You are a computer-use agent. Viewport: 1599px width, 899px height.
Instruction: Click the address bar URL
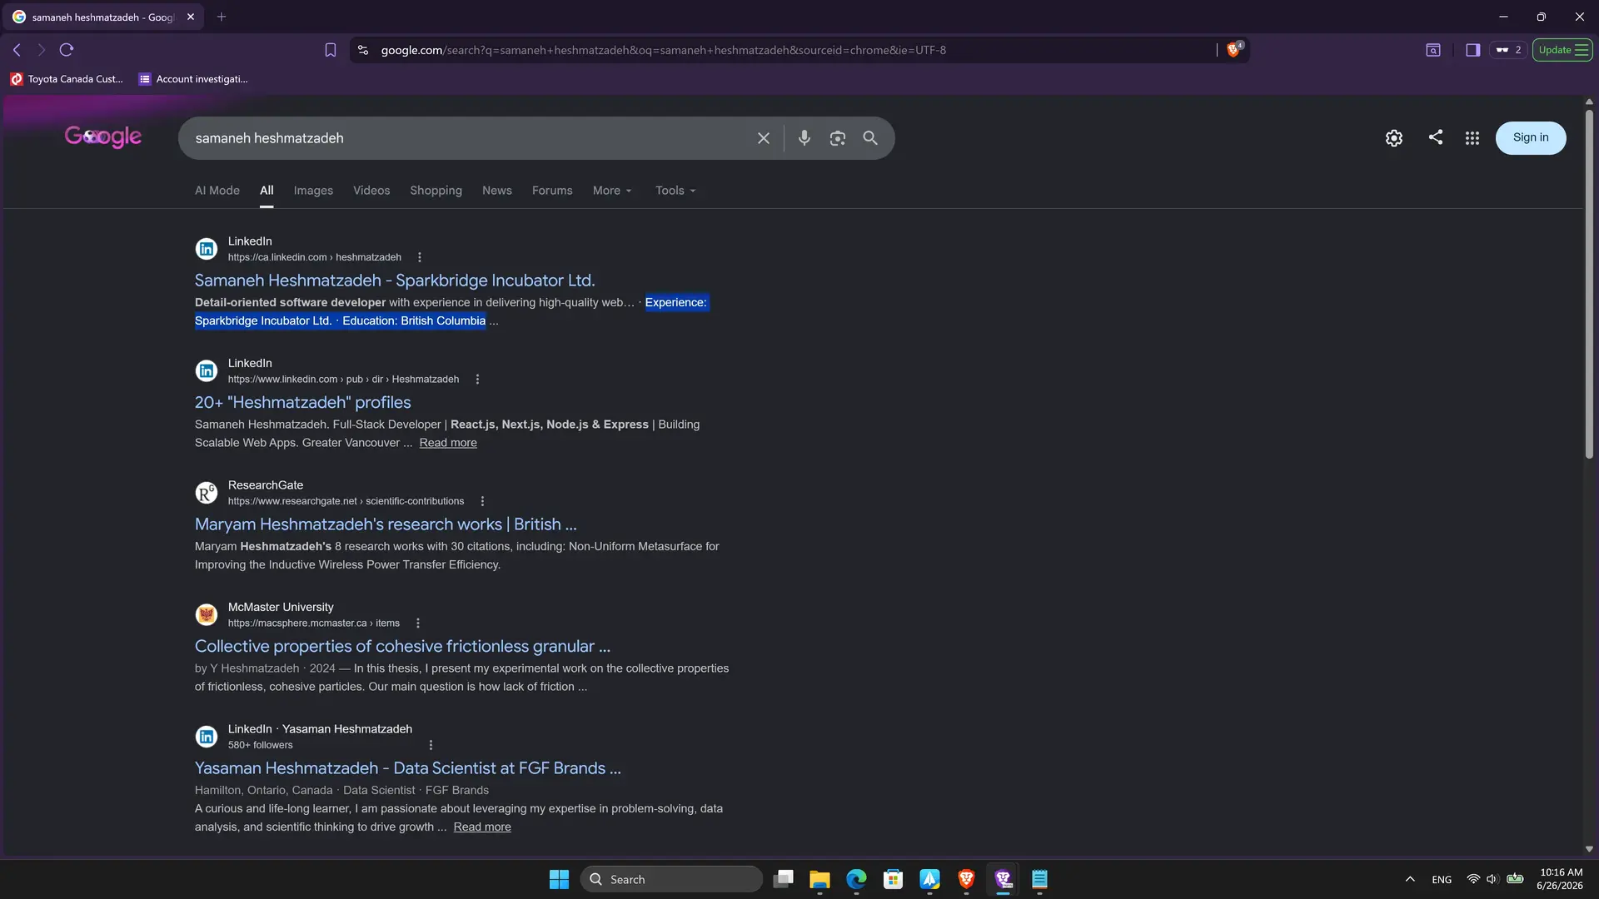[x=664, y=50]
